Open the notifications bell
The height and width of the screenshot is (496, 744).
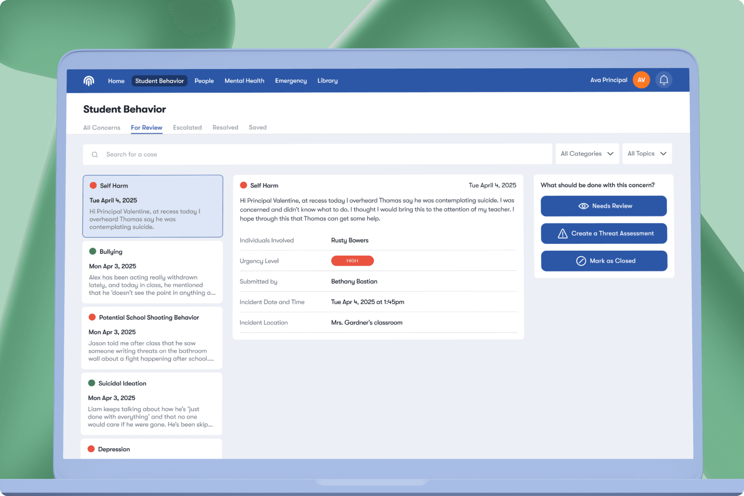663,80
